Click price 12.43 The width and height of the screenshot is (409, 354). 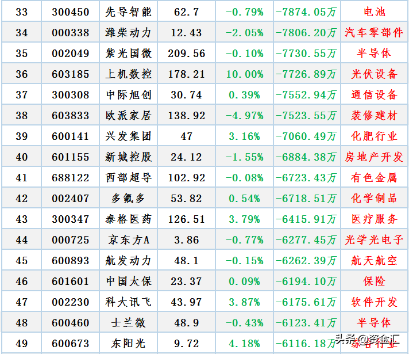(186, 33)
